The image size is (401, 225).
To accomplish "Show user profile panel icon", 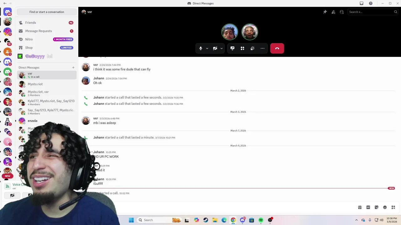I will pyautogui.click(x=342, y=12).
